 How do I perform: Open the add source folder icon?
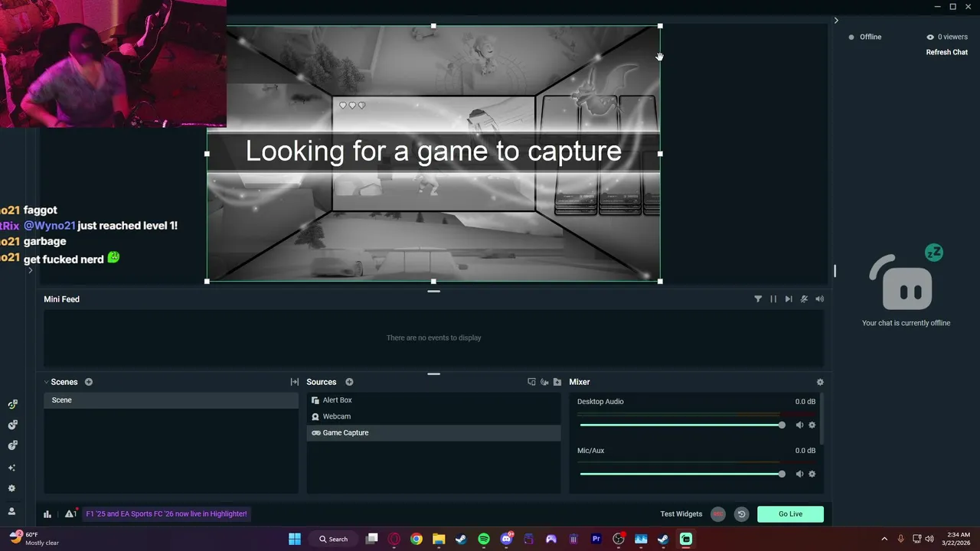click(x=557, y=382)
